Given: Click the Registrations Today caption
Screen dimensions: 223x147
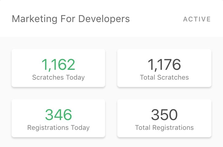Looking at the screenshot, I should (x=58, y=127).
